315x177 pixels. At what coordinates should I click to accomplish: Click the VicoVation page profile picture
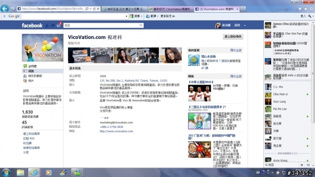(43, 48)
